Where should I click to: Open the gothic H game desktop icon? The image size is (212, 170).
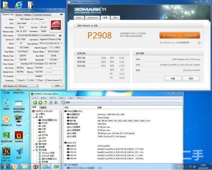(6, 152)
